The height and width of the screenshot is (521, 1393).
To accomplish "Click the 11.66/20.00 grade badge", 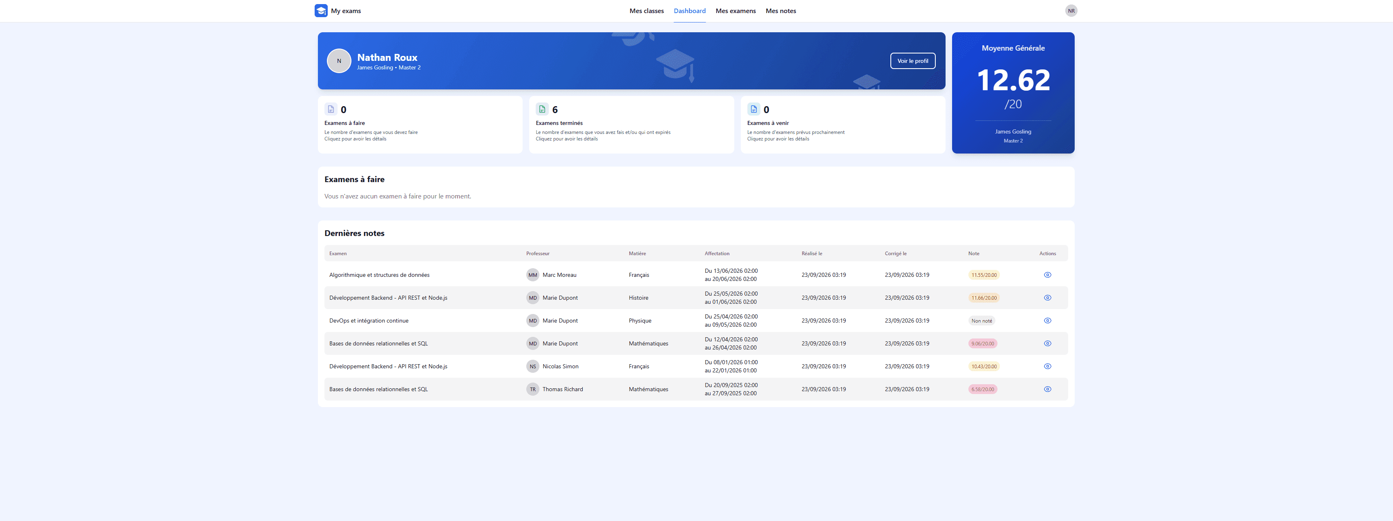I will [984, 298].
